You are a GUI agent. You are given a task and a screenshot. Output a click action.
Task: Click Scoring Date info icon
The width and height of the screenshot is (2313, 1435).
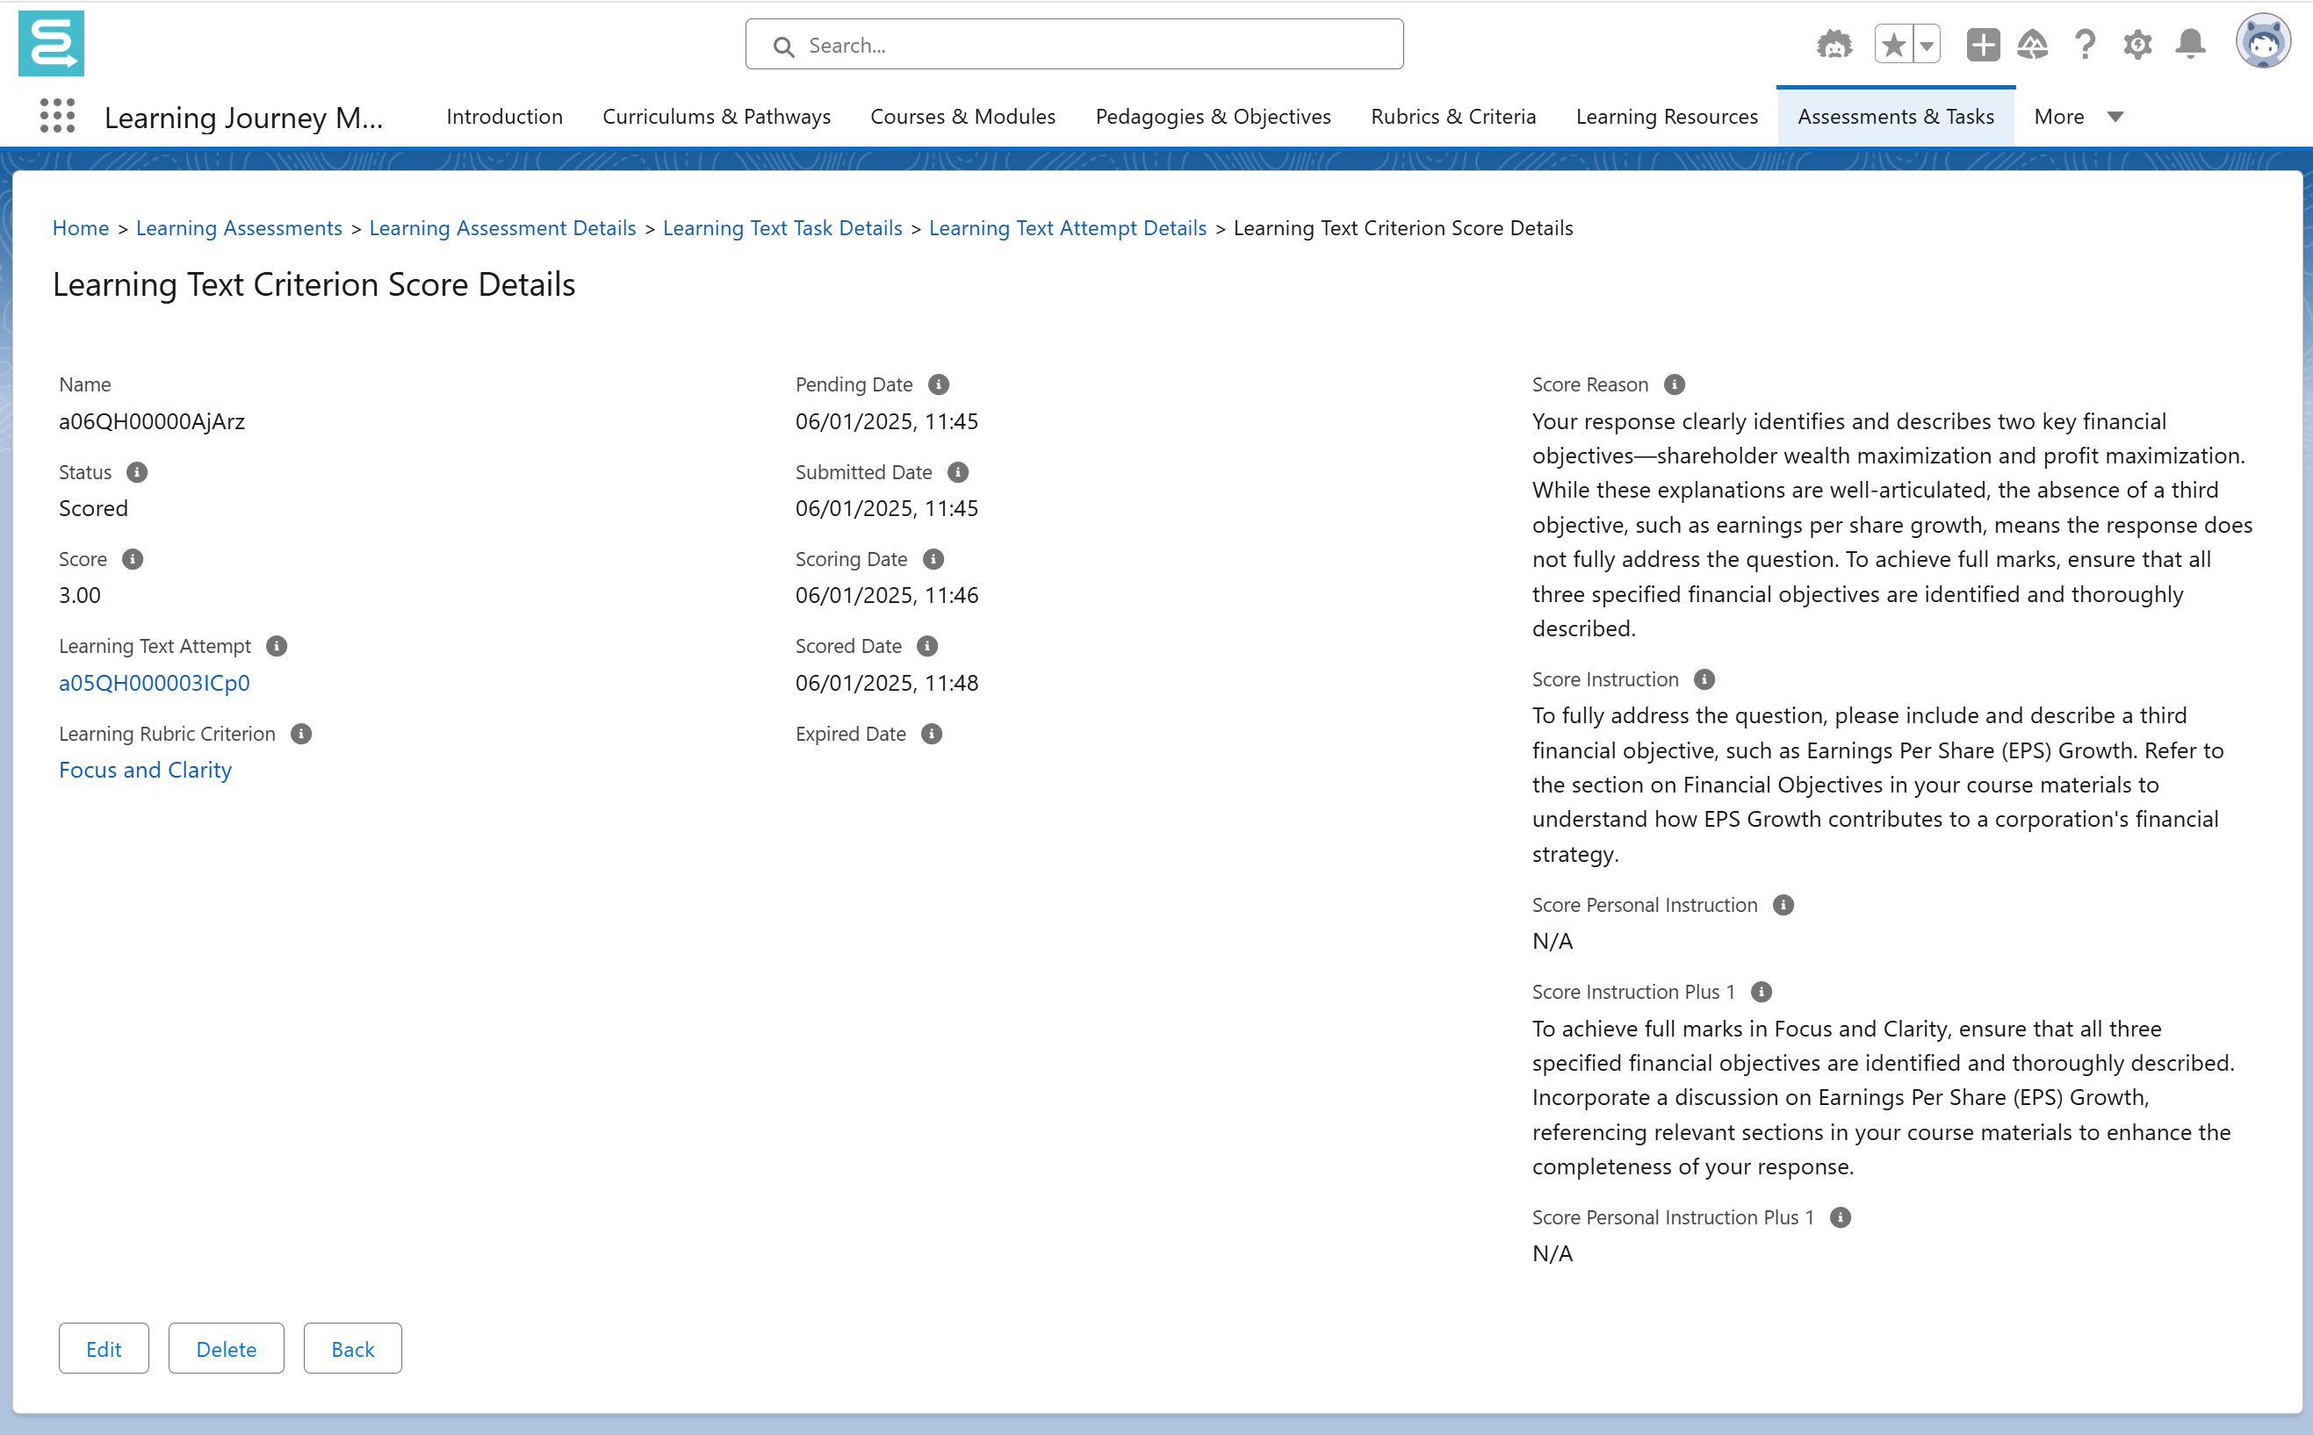click(x=933, y=559)
